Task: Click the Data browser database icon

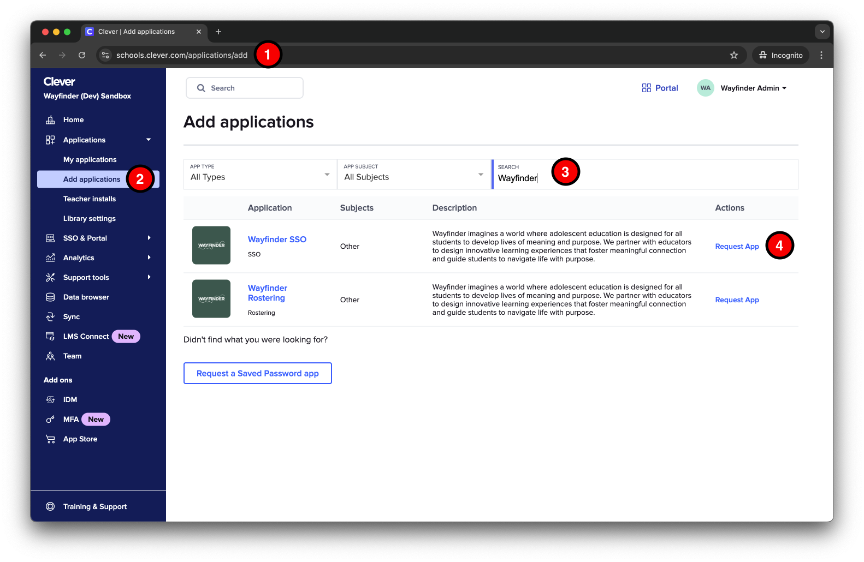Action: (x=50, y=297)
